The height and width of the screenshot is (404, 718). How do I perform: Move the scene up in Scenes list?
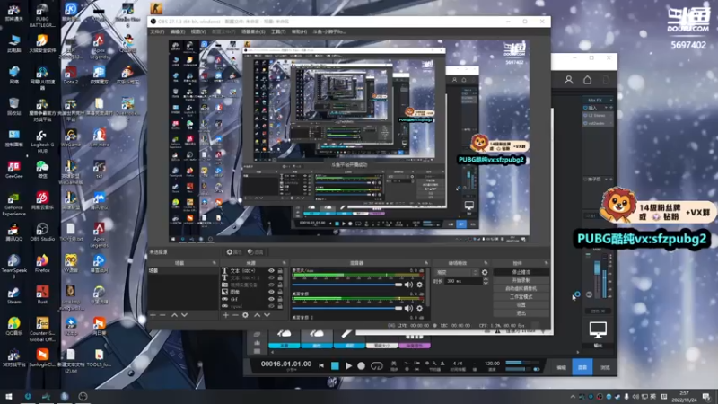click(174, 315)
